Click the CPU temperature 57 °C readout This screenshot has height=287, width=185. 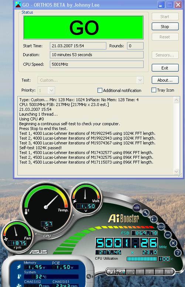(x=47, y=224)
